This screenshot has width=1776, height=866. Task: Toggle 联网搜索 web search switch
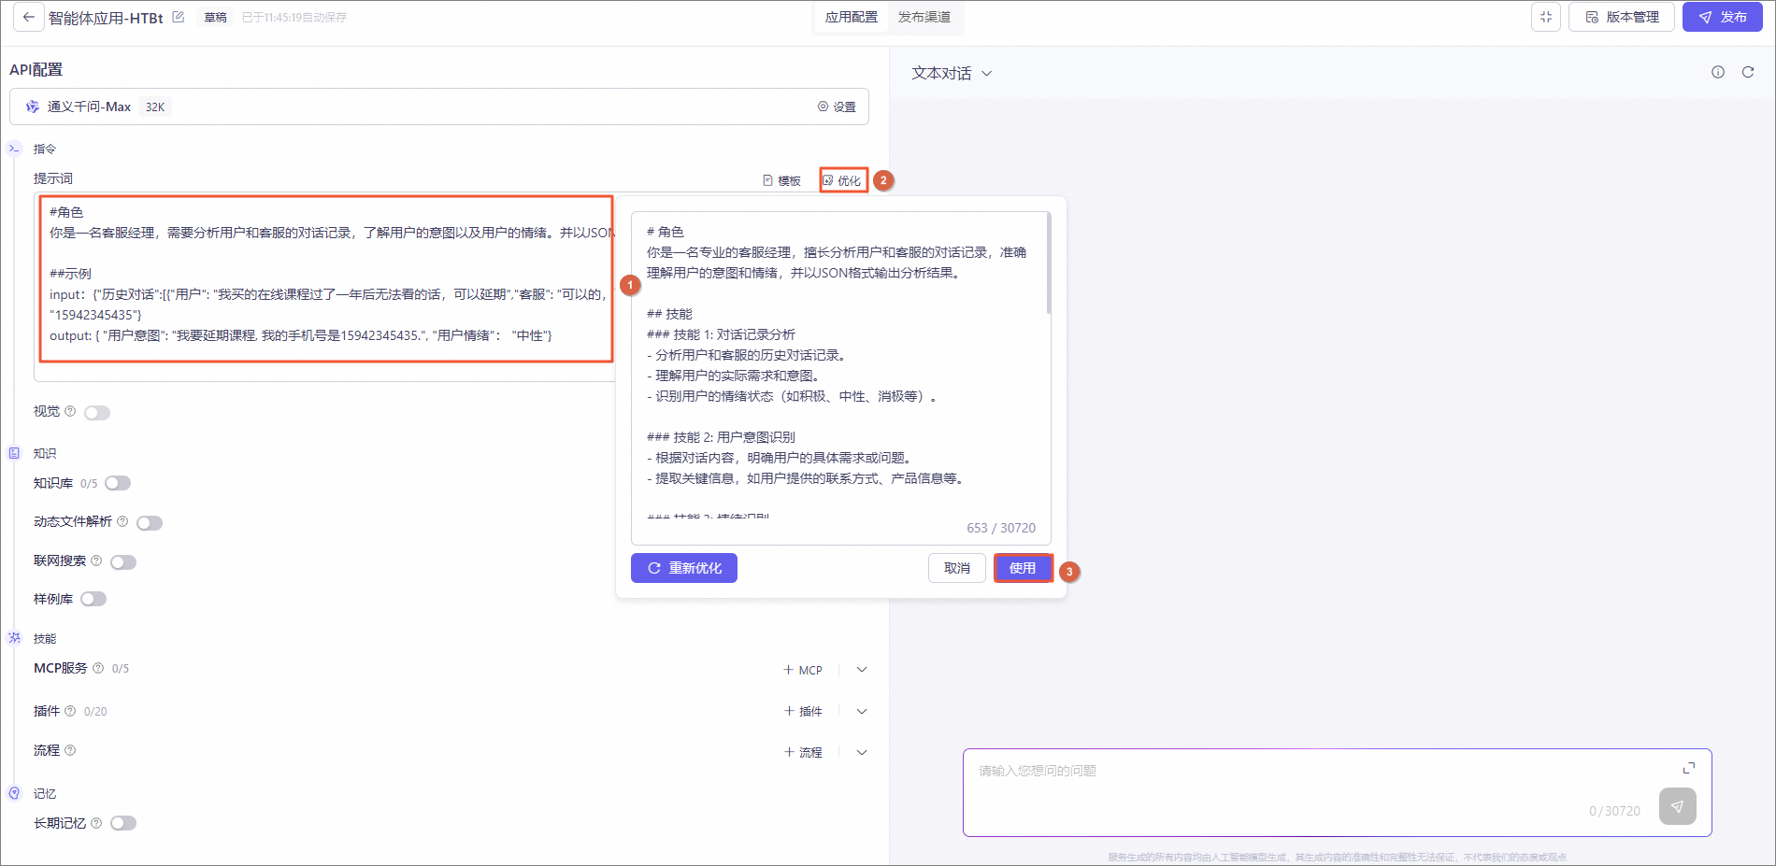tap(123, 561)
